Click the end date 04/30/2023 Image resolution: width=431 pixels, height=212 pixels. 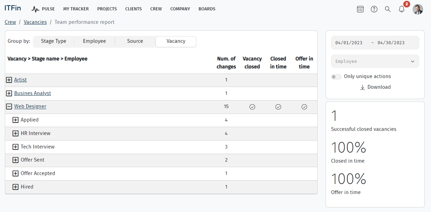[391, 43]
